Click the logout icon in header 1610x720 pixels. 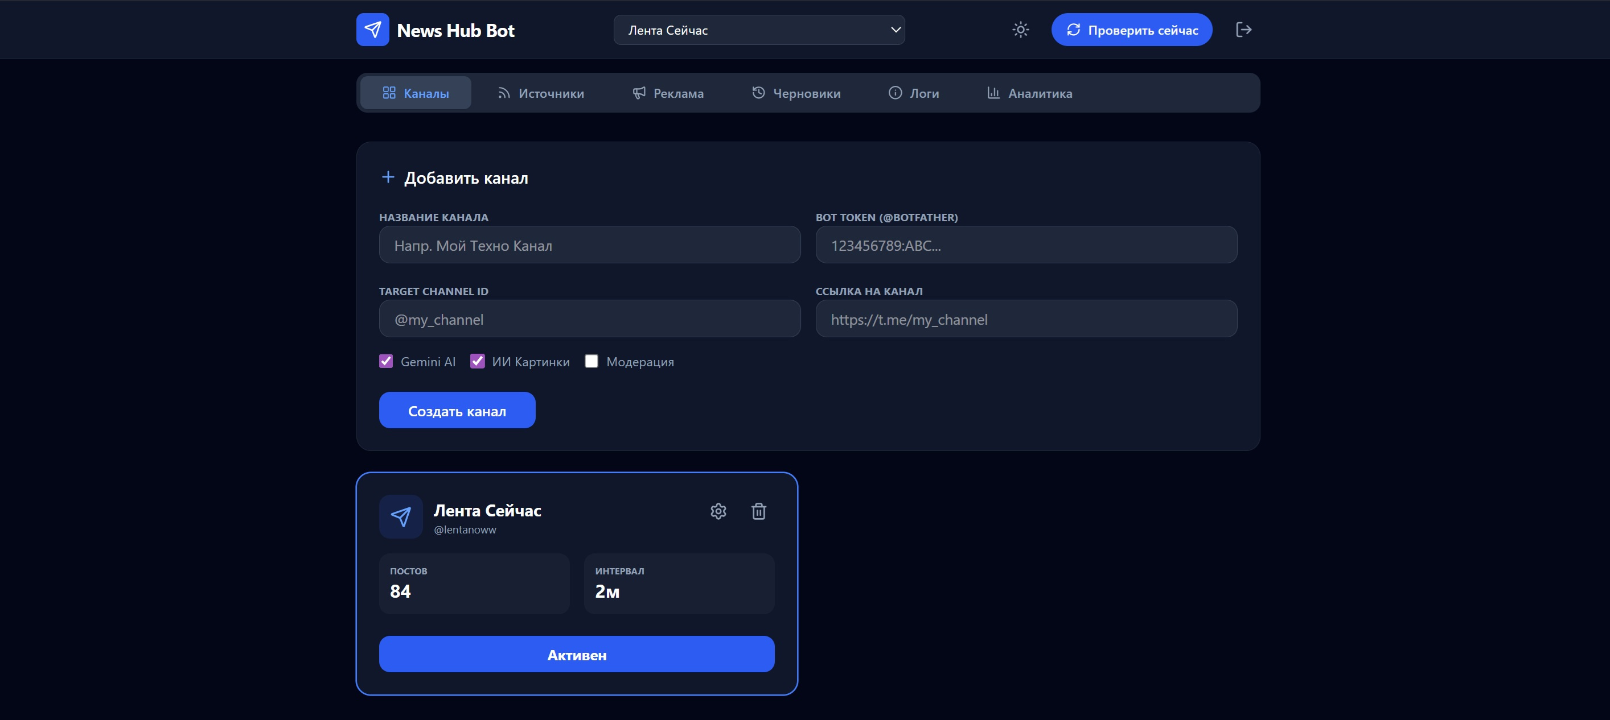(x=1243, y=30)
